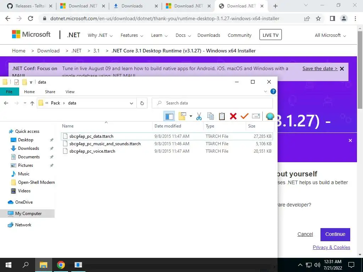Expand the Features menu on .NET site

[132, 35]
